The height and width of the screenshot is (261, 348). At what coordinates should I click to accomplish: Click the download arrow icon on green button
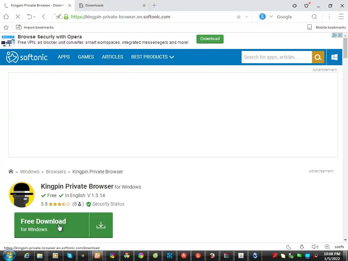[101, 225]
